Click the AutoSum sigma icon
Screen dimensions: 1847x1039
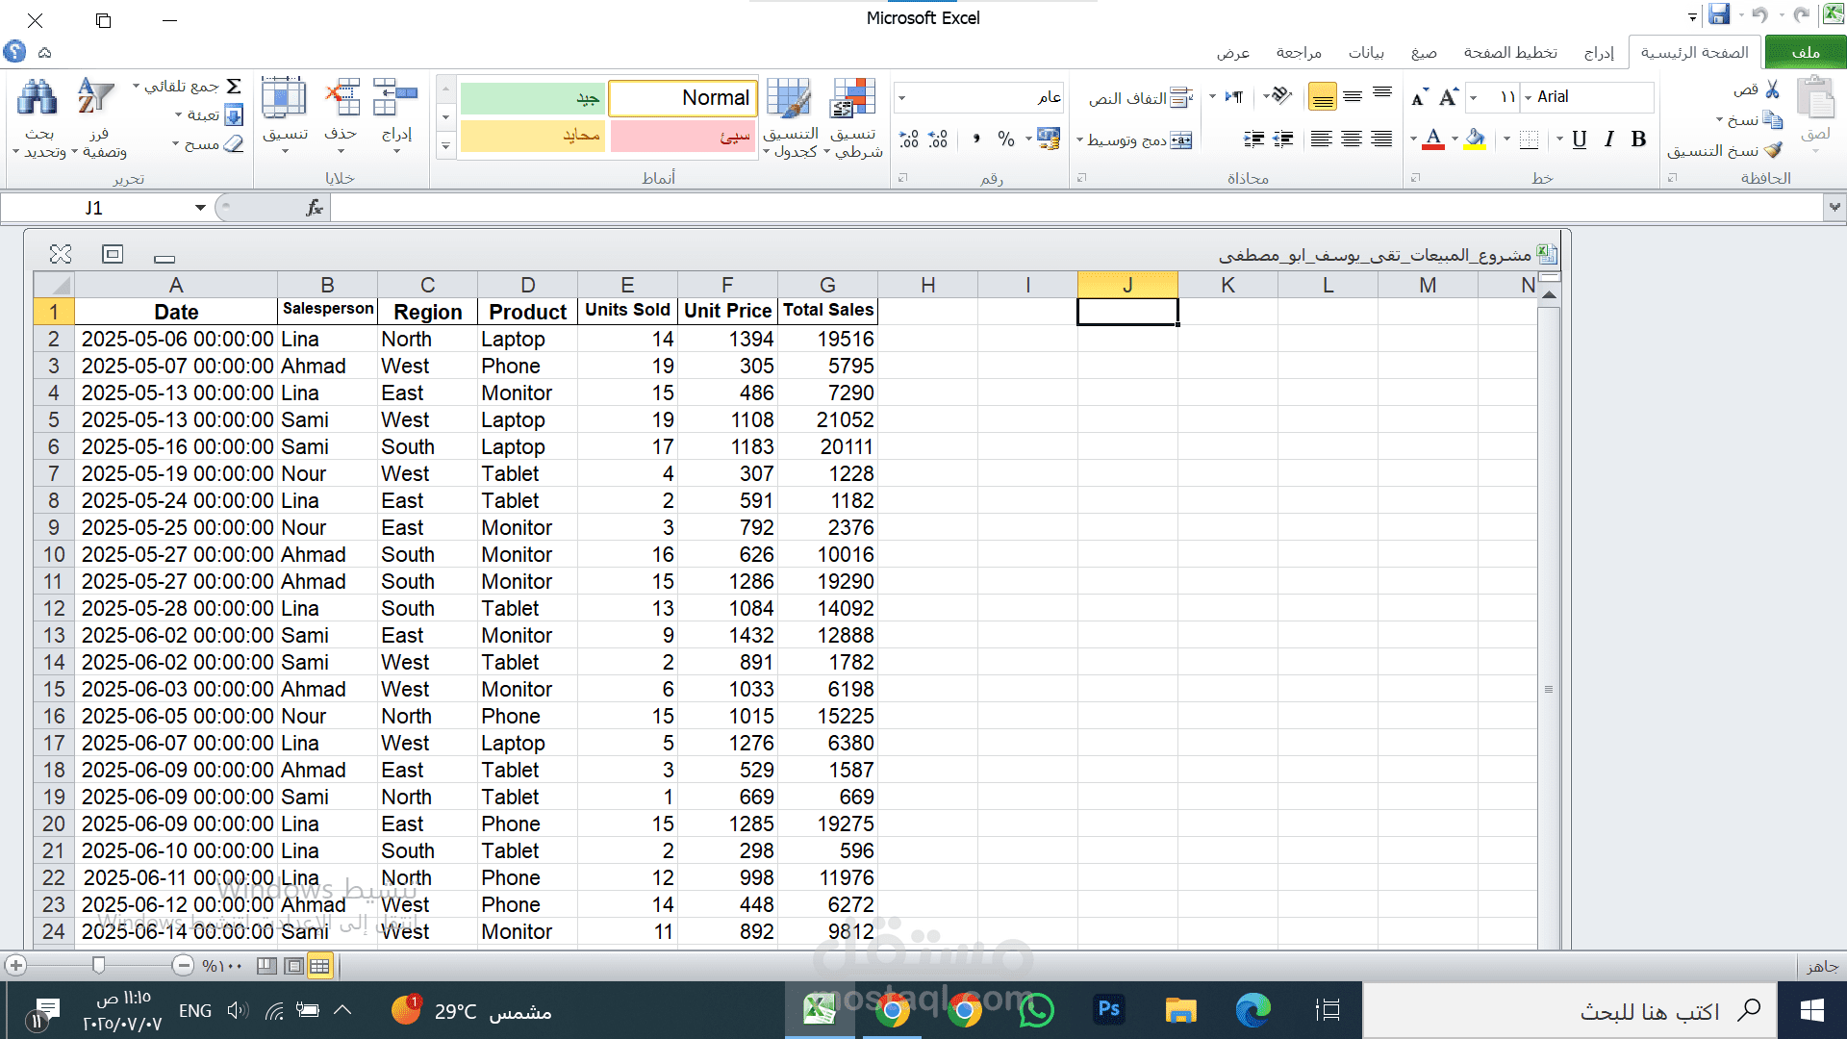click(234, 87)
